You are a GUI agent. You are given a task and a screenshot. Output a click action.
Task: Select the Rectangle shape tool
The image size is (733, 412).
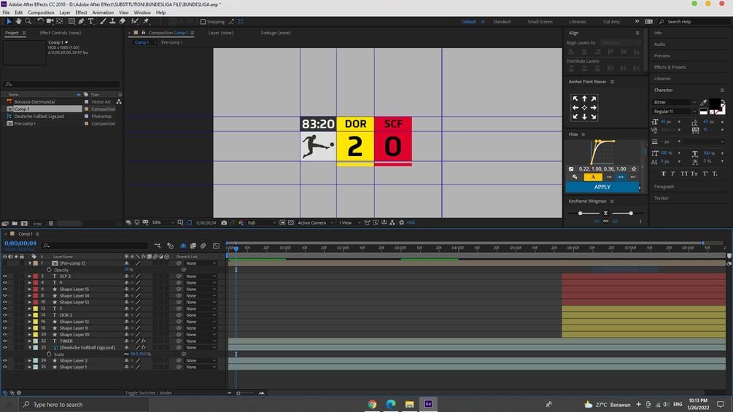tap(71, 21)
